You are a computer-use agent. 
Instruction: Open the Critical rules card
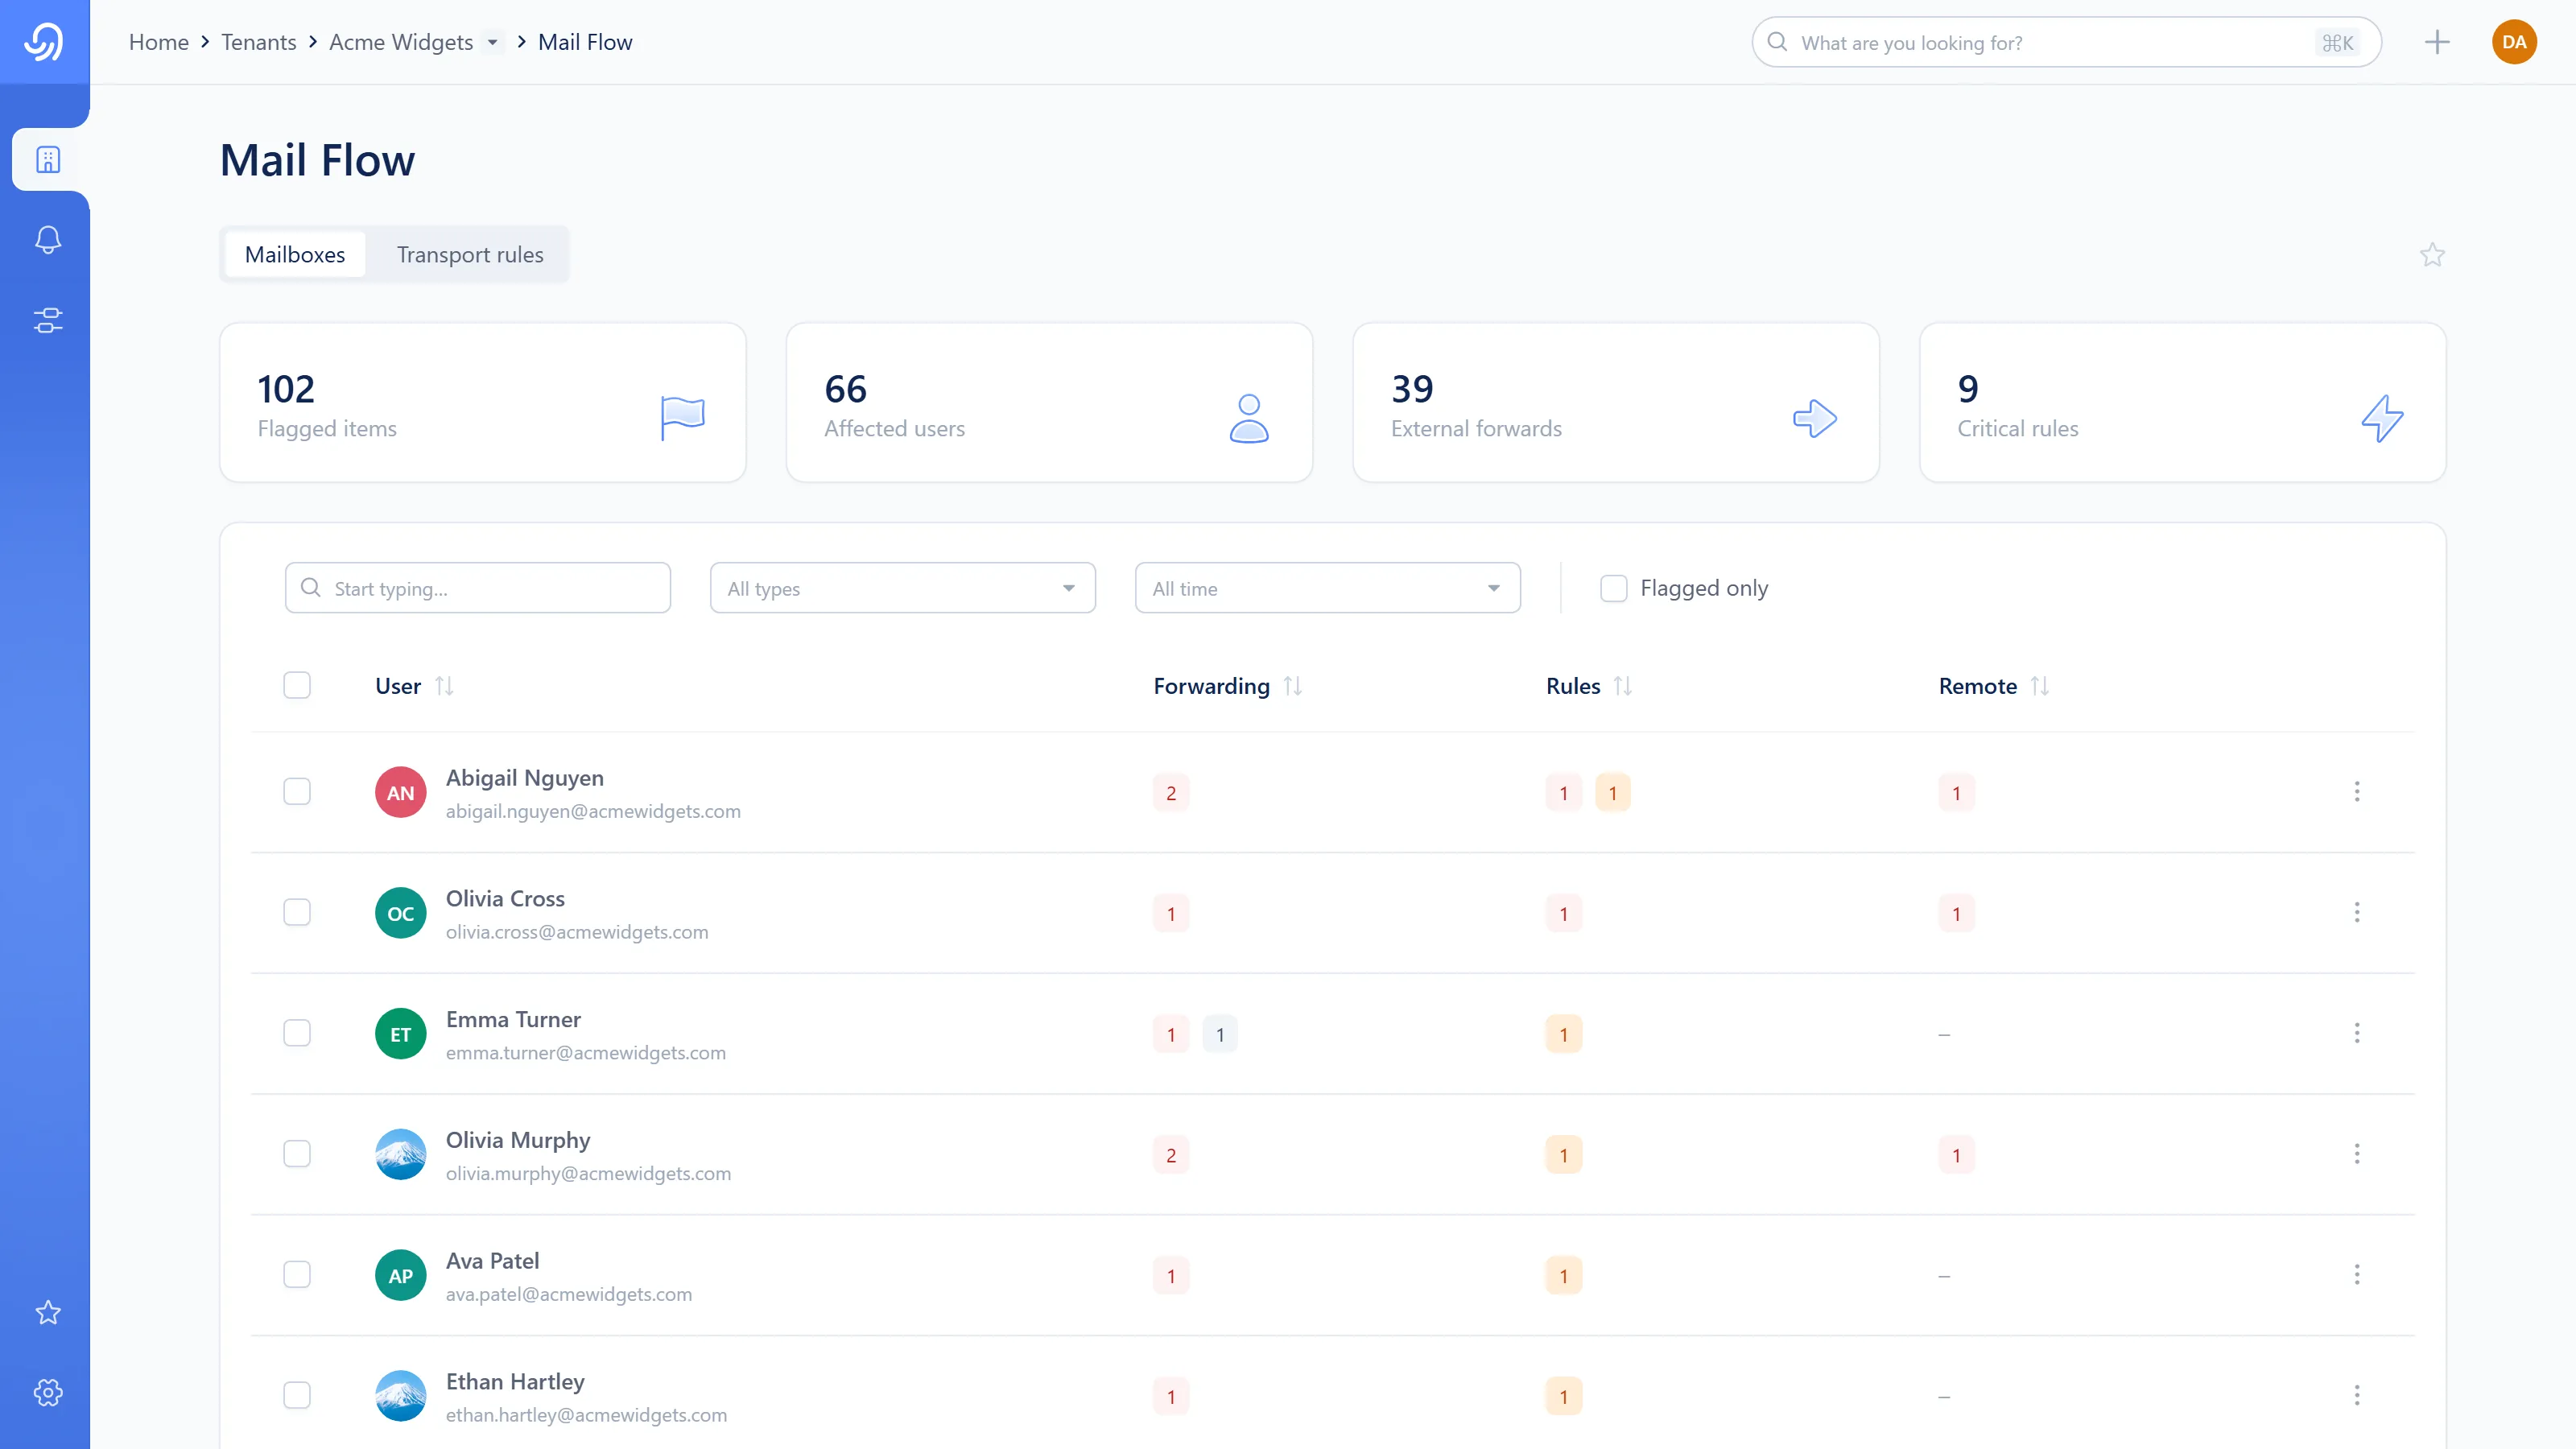tap(2183, 403)
